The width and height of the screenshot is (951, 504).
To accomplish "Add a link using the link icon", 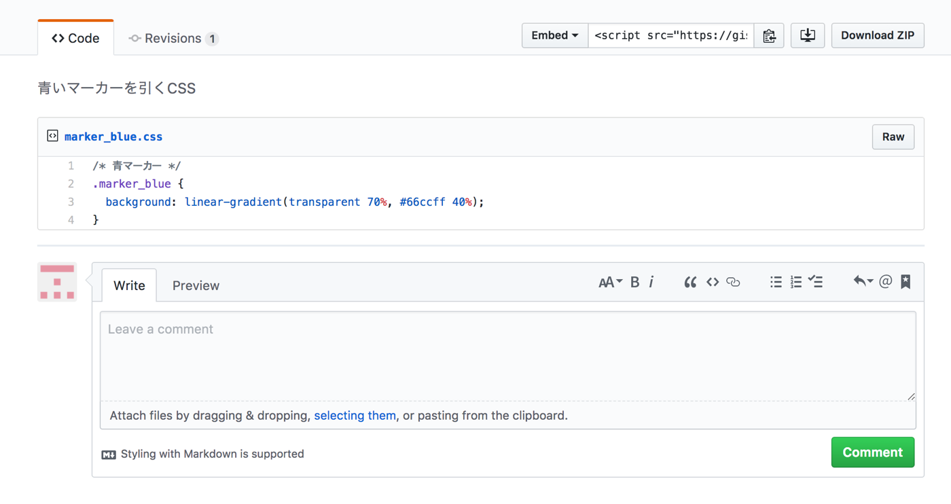I will coord(733,282).
